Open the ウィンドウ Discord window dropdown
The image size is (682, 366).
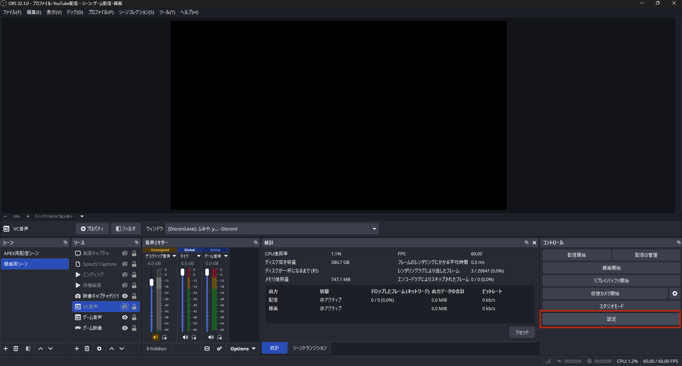tap(374, 229)
